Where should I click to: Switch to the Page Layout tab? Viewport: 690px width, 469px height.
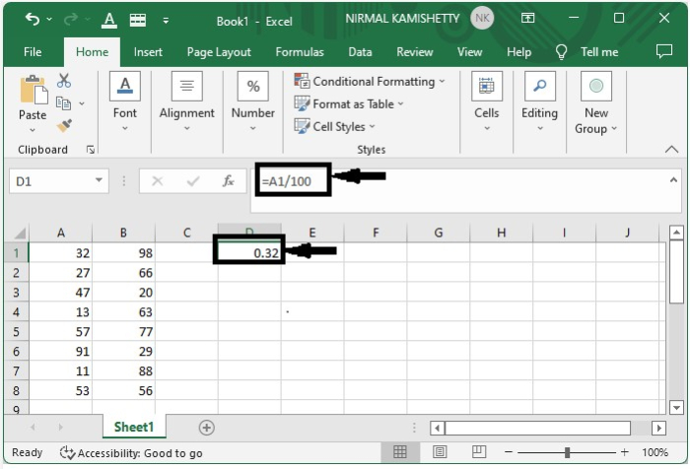[x=219, y=52]
